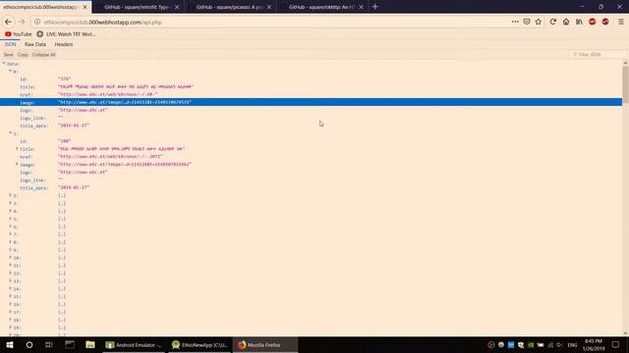This screenshot has height=353, width=629.
Task: Close the GitHub square/okhttp tab
Action: pos(361,7)
